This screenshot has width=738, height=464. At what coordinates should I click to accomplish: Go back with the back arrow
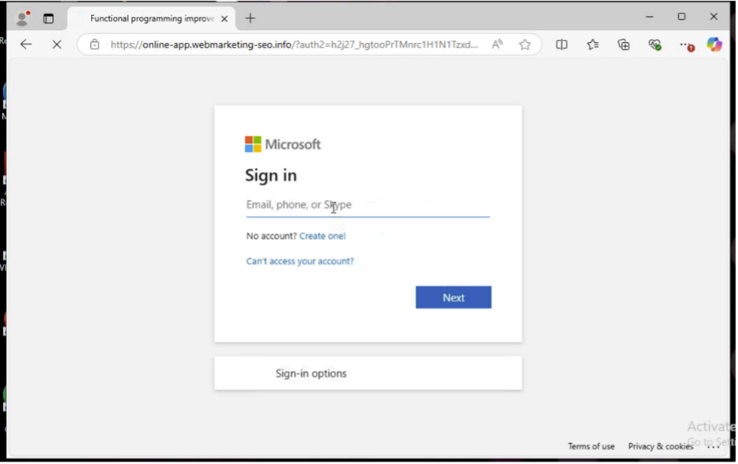point(26,44)
